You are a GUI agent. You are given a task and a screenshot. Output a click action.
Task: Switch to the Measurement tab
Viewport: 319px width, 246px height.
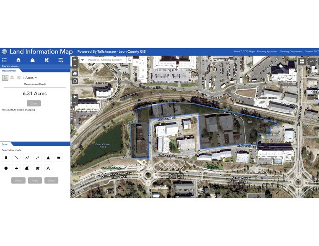[x=9, y=71]
